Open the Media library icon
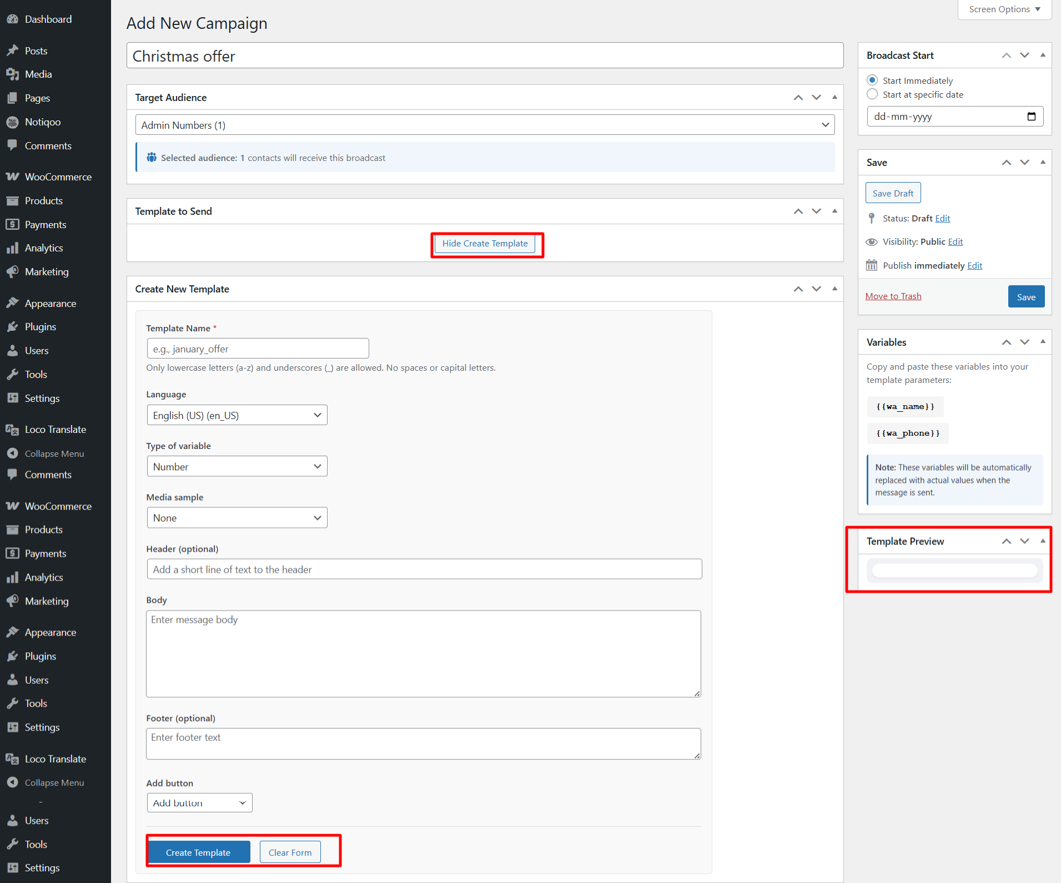 [x=13, y=74]
